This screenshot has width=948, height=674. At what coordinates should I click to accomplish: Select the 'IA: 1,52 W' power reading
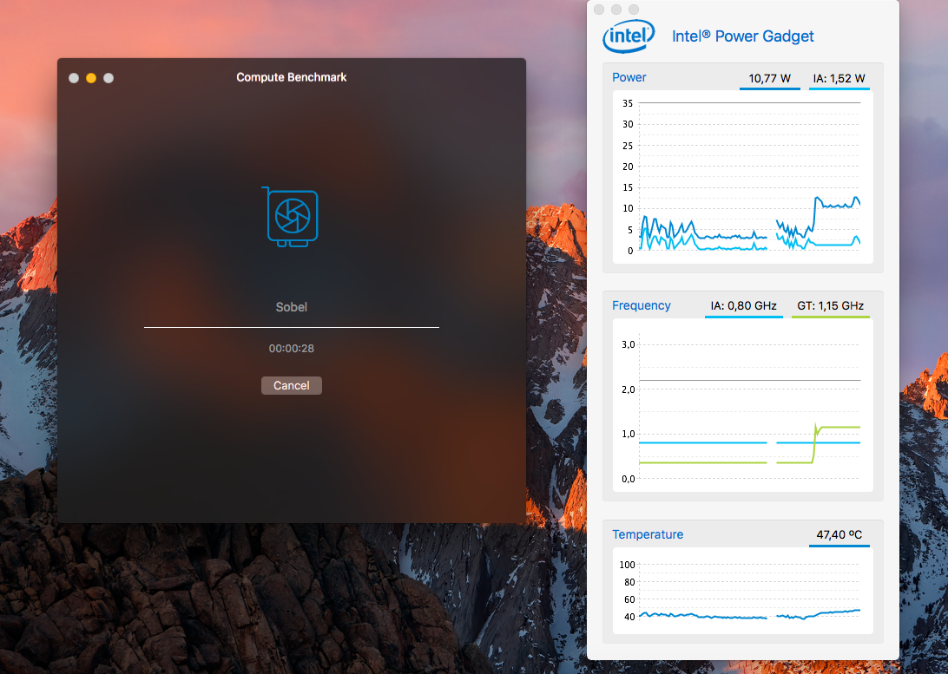point(839,79)
